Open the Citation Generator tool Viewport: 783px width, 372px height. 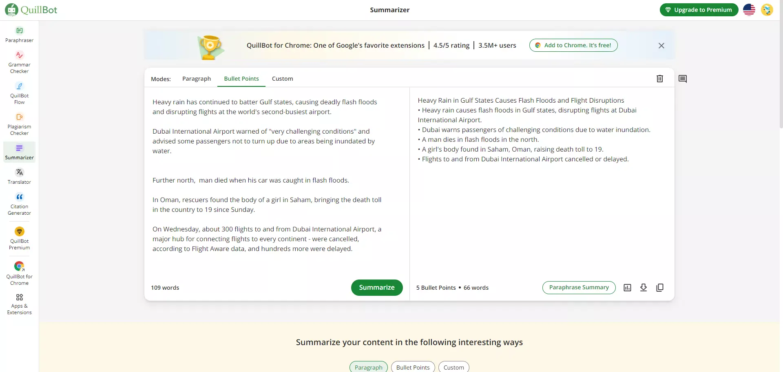tap(19, 204)
